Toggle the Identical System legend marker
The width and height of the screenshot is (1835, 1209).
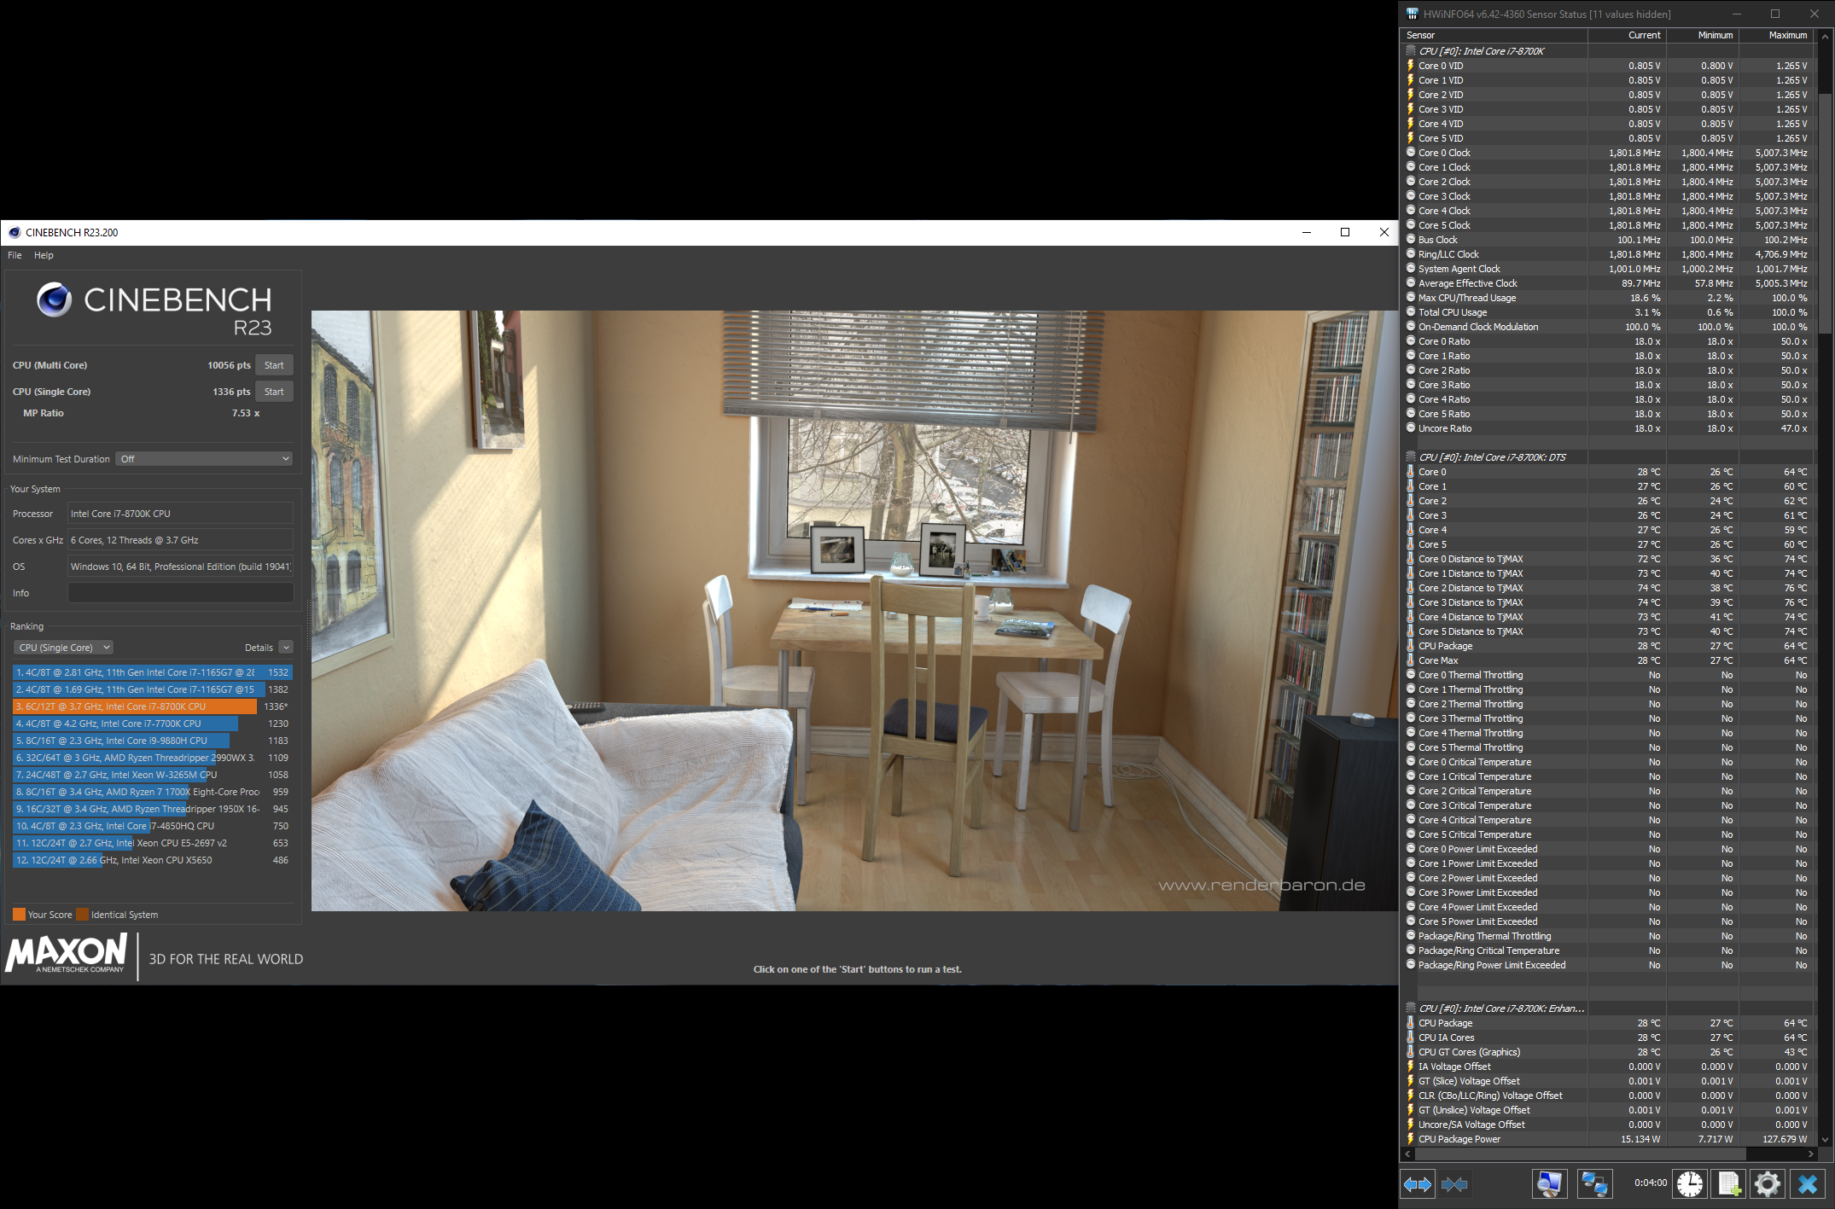(x=83, y=914)
